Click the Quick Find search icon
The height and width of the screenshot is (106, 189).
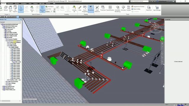[x=54, y=9]
